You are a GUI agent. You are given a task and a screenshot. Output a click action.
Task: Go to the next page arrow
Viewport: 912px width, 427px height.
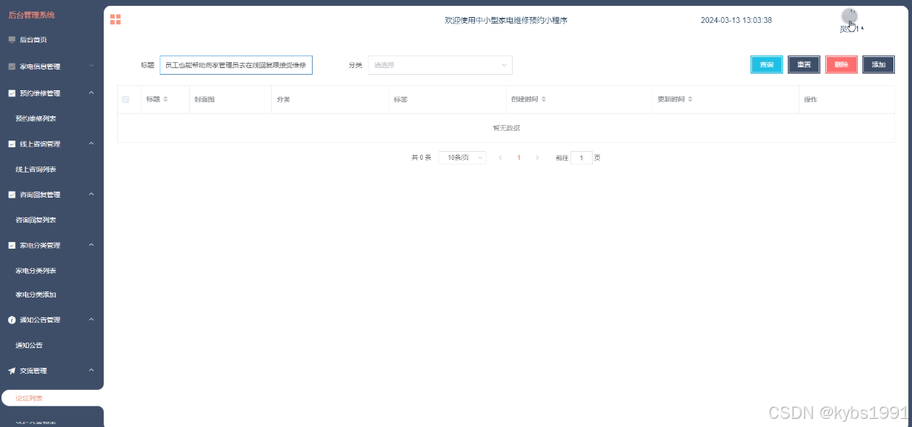537,158
